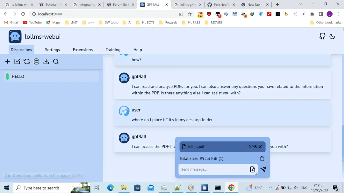Open Microsoft Edge from the taskbar
Image resolution: width=344 pixels, height=193 pixels.
(110, 188)
